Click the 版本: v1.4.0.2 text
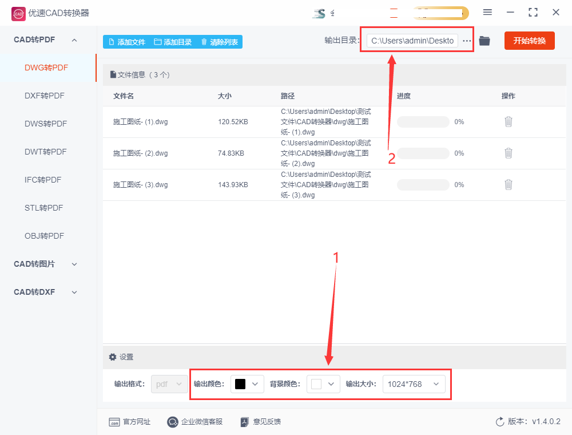 (x=534, y=422)
